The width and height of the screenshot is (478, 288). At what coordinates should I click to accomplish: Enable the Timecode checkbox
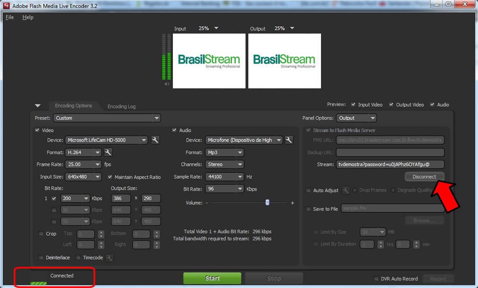tap(78, 258)
